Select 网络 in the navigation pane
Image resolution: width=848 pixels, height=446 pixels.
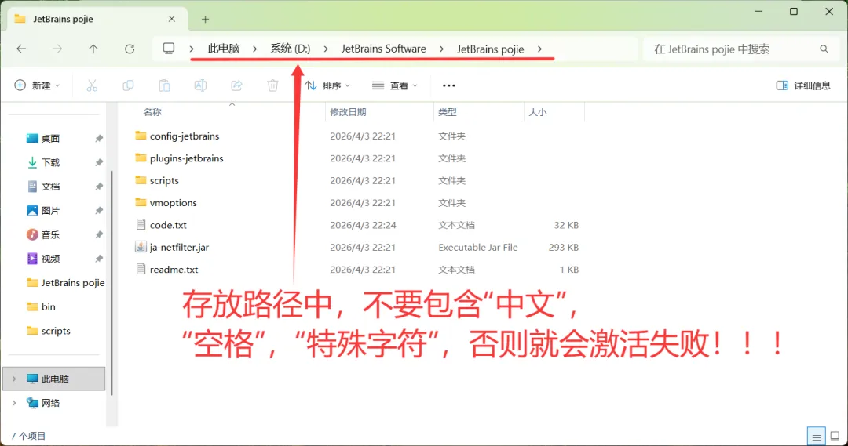pos(43,403)
